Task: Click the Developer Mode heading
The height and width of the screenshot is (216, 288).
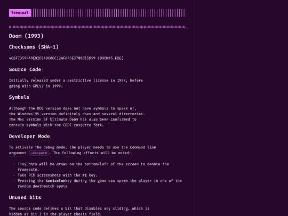Action: tap(29, 137)
